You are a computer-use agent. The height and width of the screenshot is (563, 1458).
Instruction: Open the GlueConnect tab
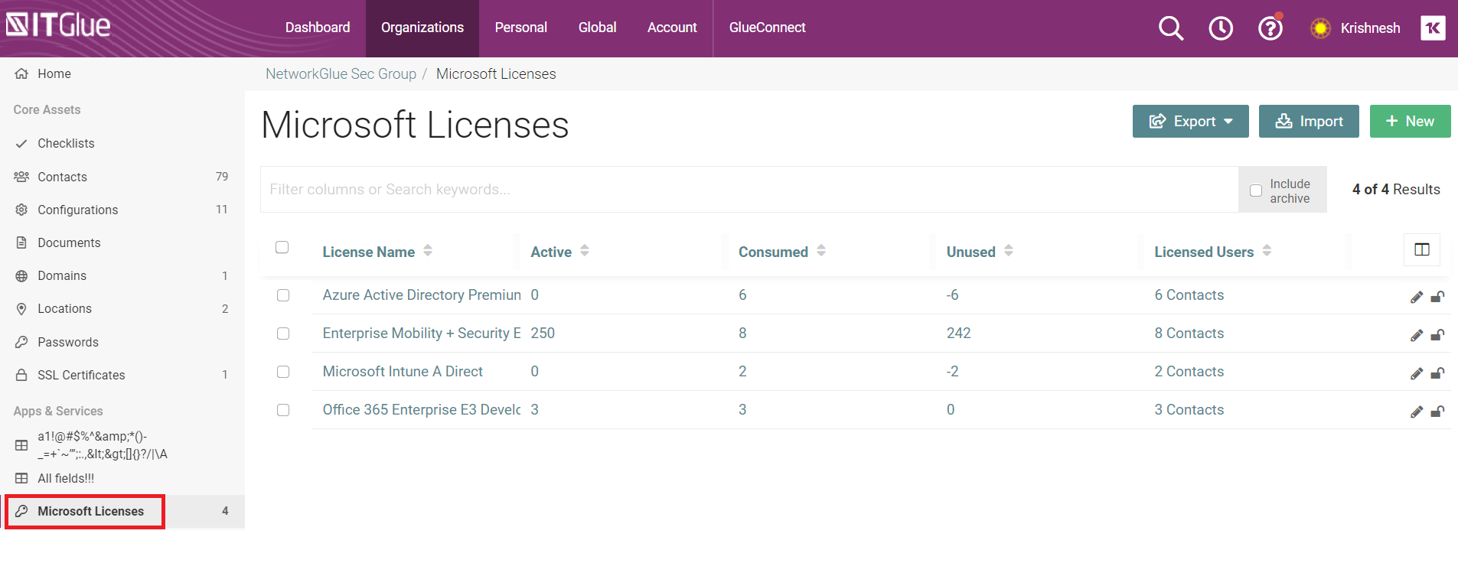(768, 28)
